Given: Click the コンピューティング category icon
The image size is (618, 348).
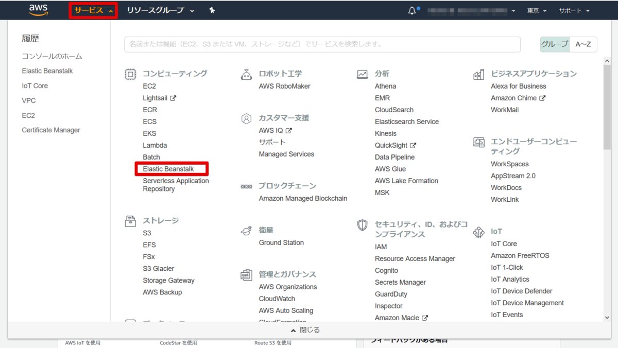Looking at the screenshot, I should pyautogui.click(x=130, y=73).
